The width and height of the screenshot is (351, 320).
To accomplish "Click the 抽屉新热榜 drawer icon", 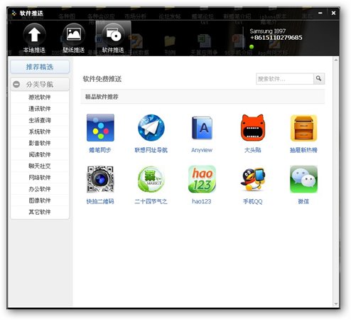I will tap(303, 128).
